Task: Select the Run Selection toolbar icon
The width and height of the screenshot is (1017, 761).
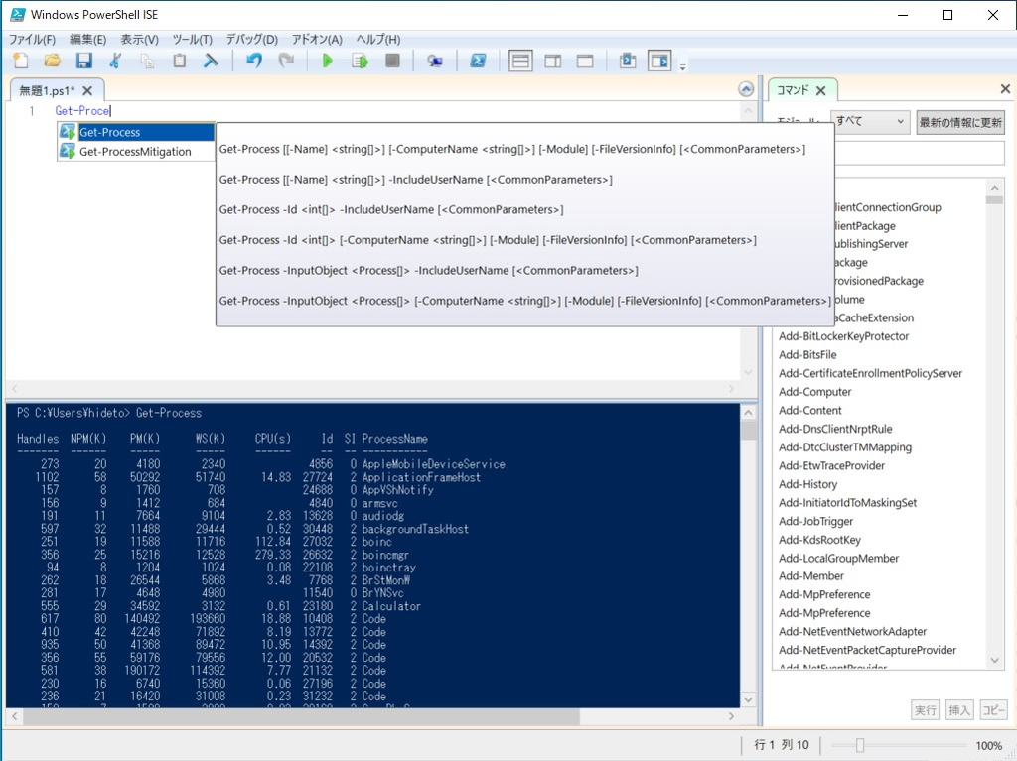Action: (x=359, y=61)
